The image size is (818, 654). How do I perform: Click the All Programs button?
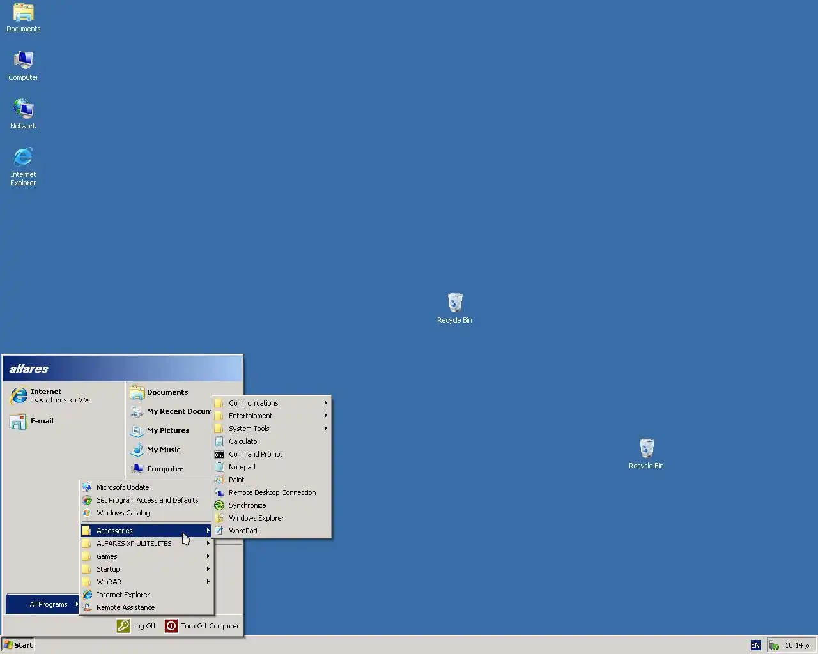[43, 604]
